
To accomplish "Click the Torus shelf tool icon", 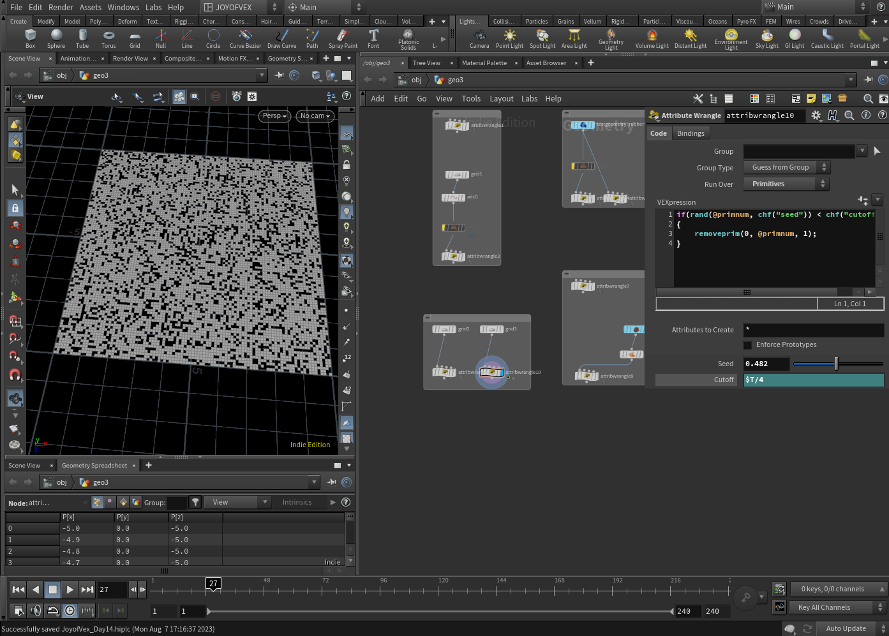I will (x=108, y=38).
